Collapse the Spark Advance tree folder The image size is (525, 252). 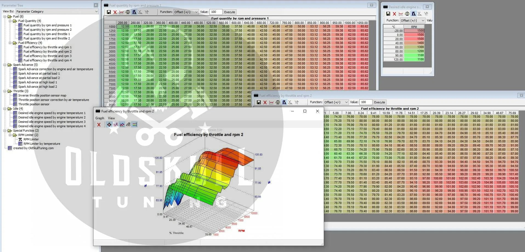coord(5,65)
